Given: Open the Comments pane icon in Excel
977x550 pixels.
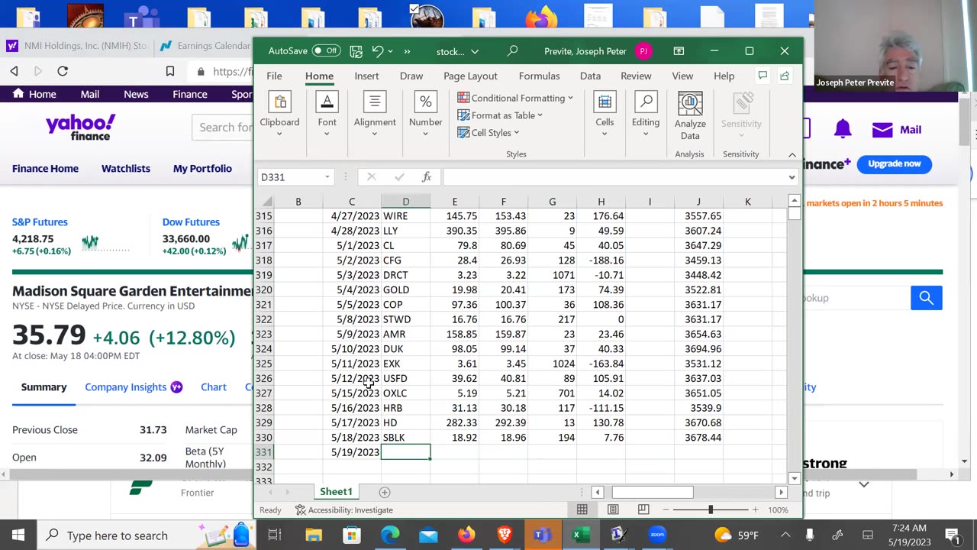Looking at the screenshot, I should tap(762, 76).
